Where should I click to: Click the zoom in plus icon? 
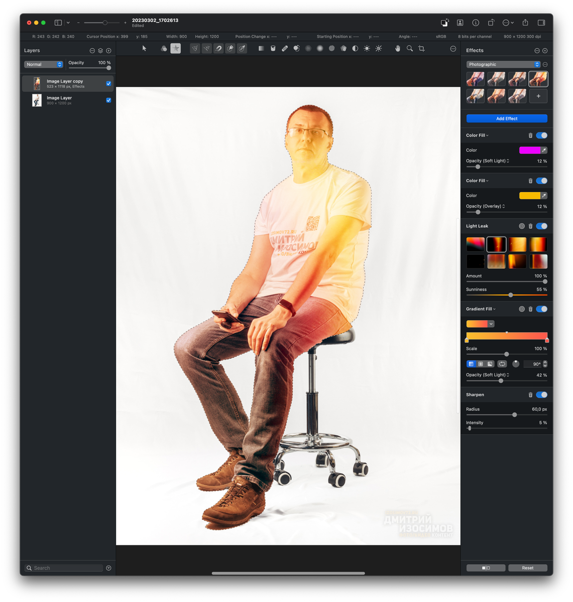pyautogui.click(x=125, y=23)
